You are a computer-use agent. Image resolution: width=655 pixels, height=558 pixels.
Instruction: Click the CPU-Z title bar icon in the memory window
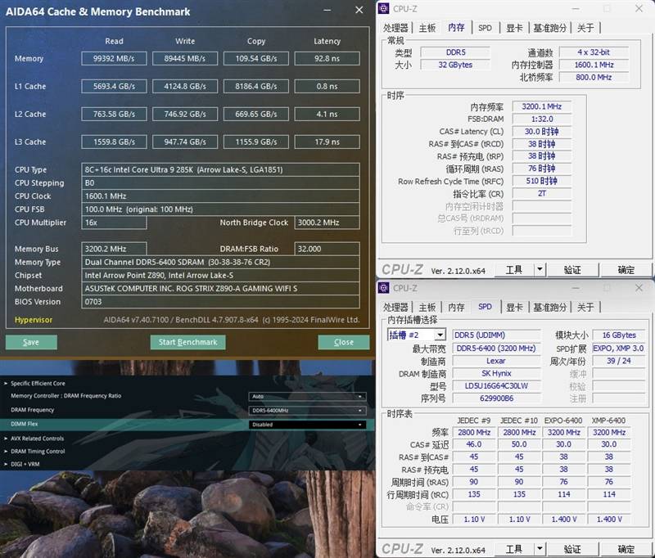point(384,9)
